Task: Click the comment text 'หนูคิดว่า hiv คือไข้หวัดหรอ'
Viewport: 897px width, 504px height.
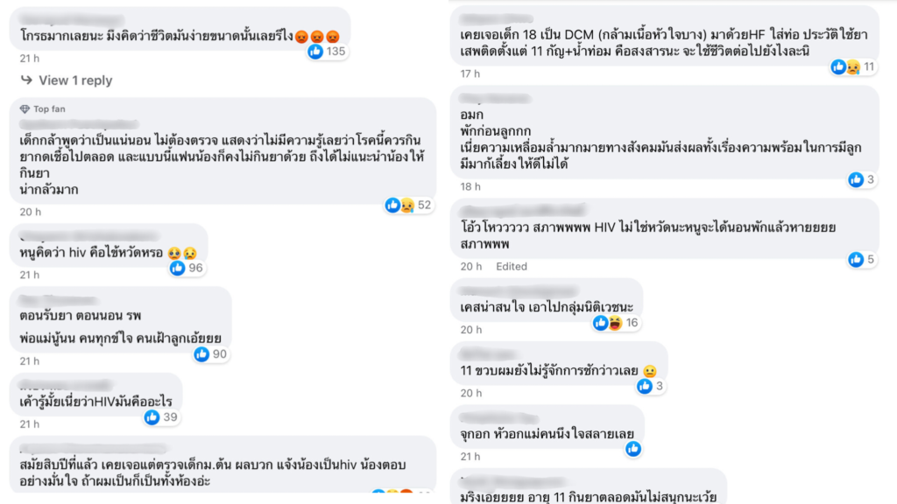Action: [x=91, y=253]
